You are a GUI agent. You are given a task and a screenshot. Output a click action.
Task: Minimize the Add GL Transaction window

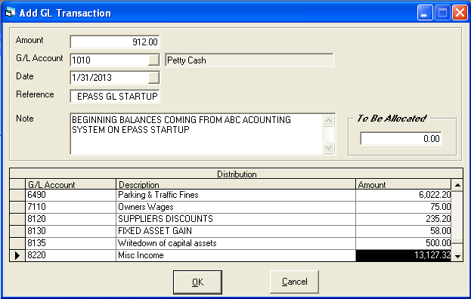(425, 13)
